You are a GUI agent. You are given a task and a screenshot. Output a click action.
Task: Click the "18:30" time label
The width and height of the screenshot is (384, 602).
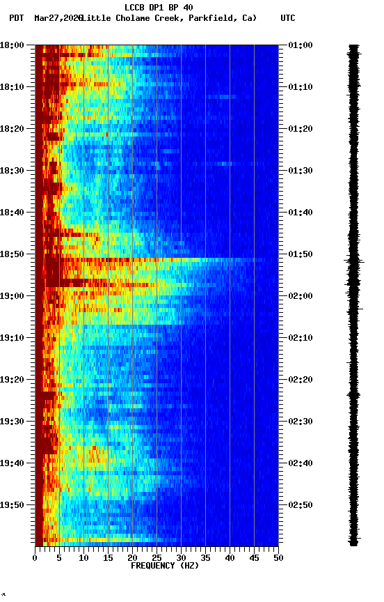(12, 171)
